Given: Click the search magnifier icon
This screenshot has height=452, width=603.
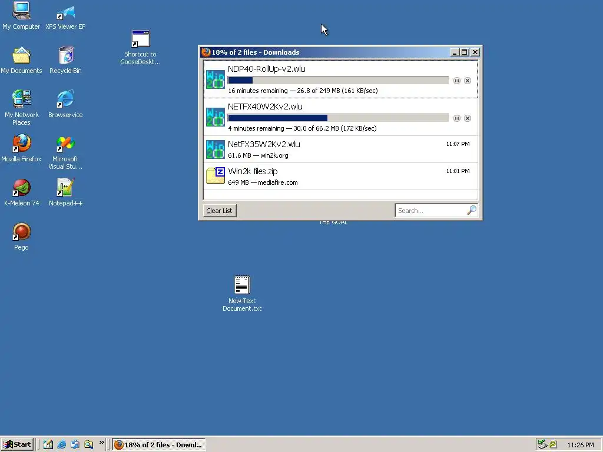Looking at the screenshot, I should 472,210.
